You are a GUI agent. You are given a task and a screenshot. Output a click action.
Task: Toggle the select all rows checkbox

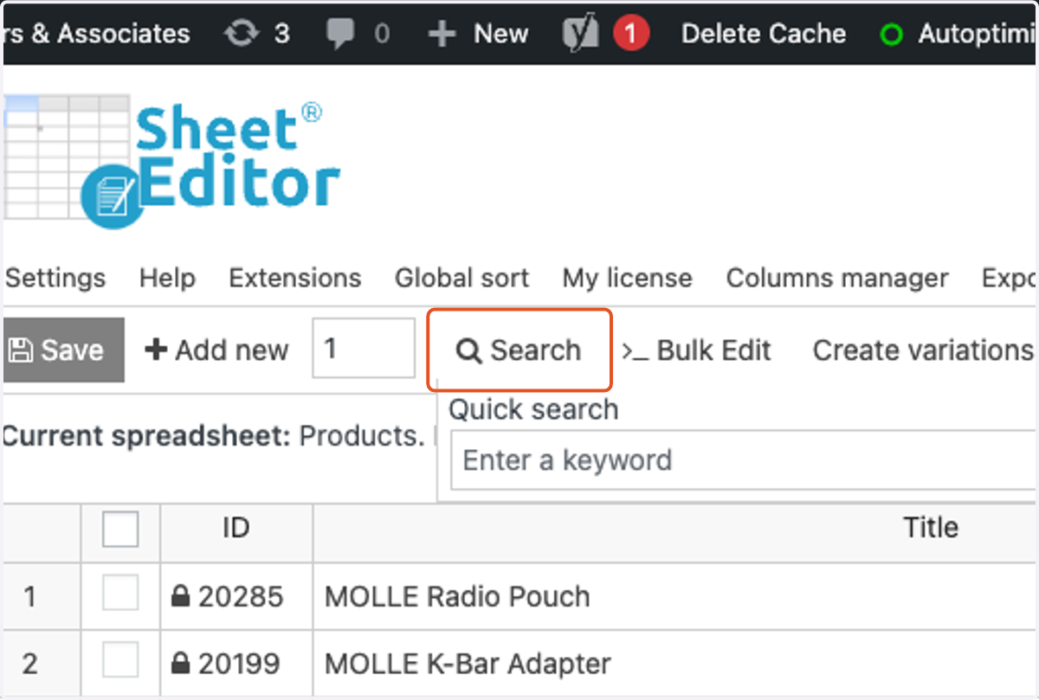(120, 529)
